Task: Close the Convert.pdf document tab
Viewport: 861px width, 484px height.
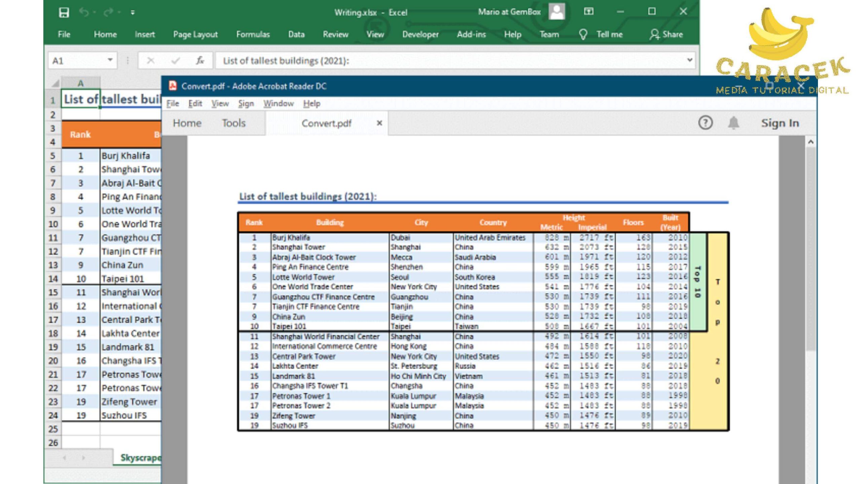Action: point(379,123)
